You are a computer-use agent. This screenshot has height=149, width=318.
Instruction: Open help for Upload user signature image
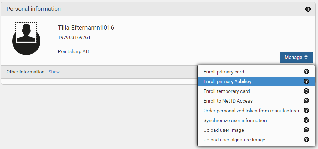306,140
